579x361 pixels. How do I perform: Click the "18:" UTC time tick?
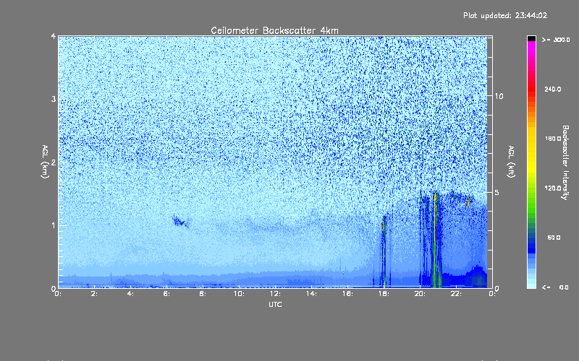click(384, 294)
